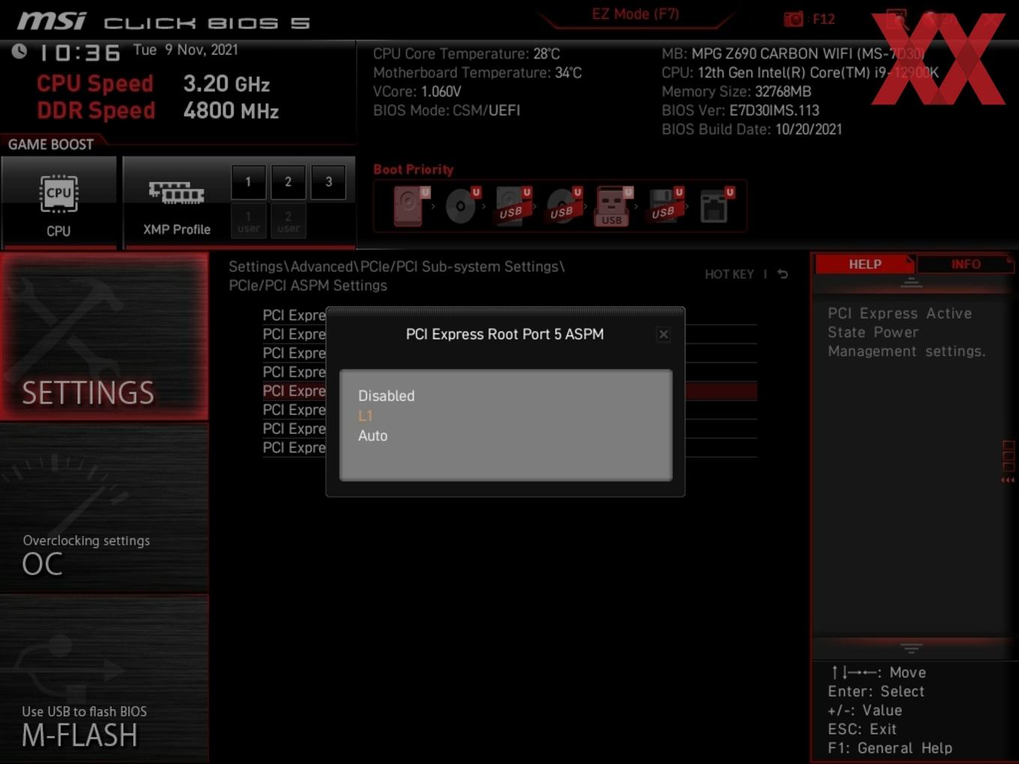Click the clock icon beside the time
The image size is (1019, 764).
(19, 51)
